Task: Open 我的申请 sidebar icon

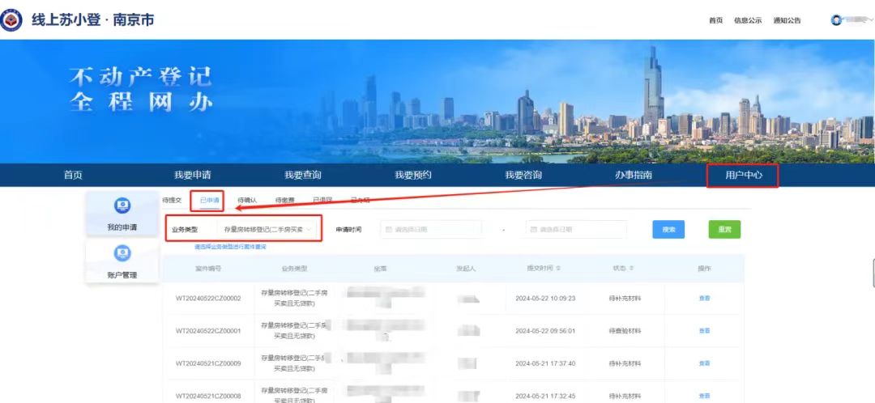Action: (x=122, y=206)
